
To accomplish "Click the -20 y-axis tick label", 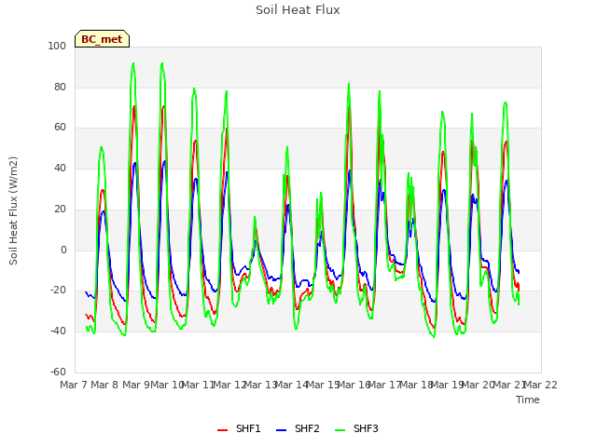I will pos(58,291).
